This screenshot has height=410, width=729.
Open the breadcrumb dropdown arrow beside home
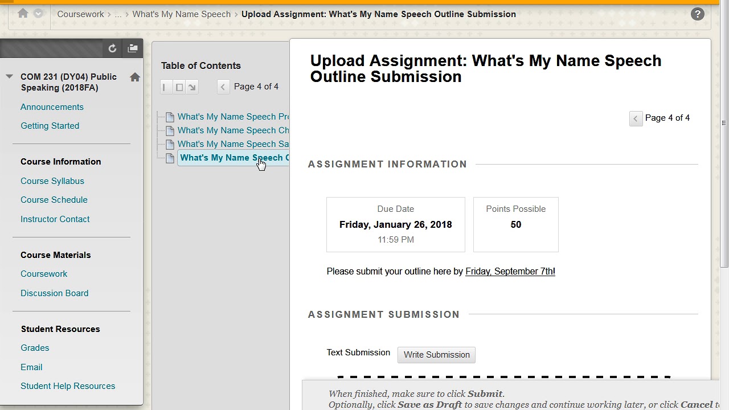[x=38, y=13]
